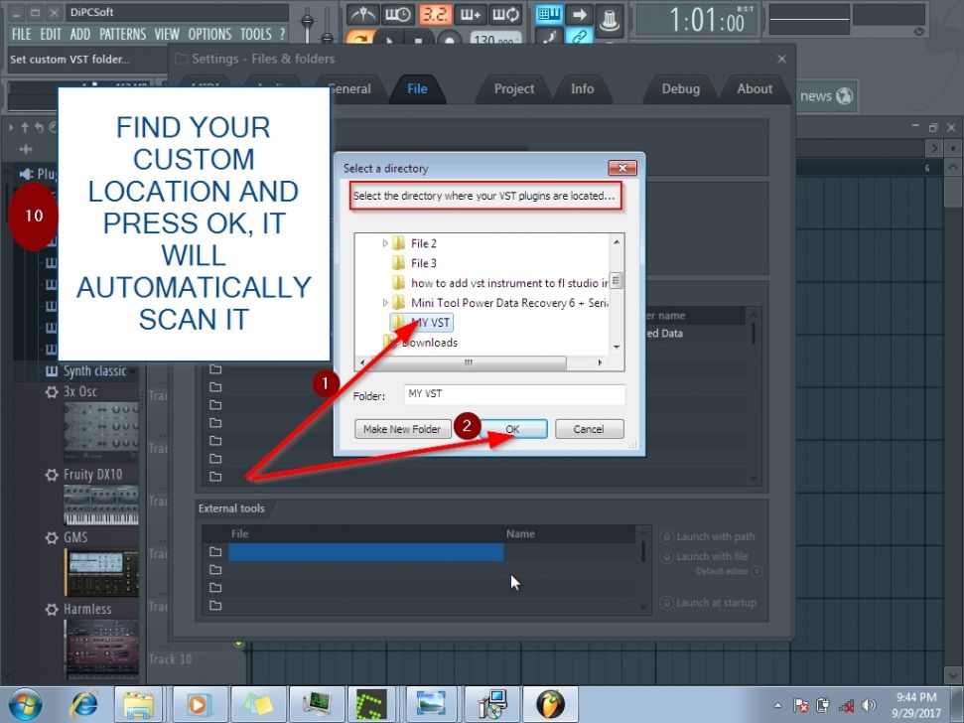
Task: Enable wait for input before recording
Action: pos(398,14)
